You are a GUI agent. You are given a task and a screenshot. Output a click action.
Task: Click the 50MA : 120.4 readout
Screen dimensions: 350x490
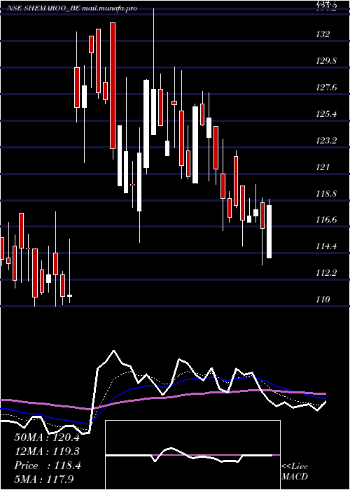[47, 437]
